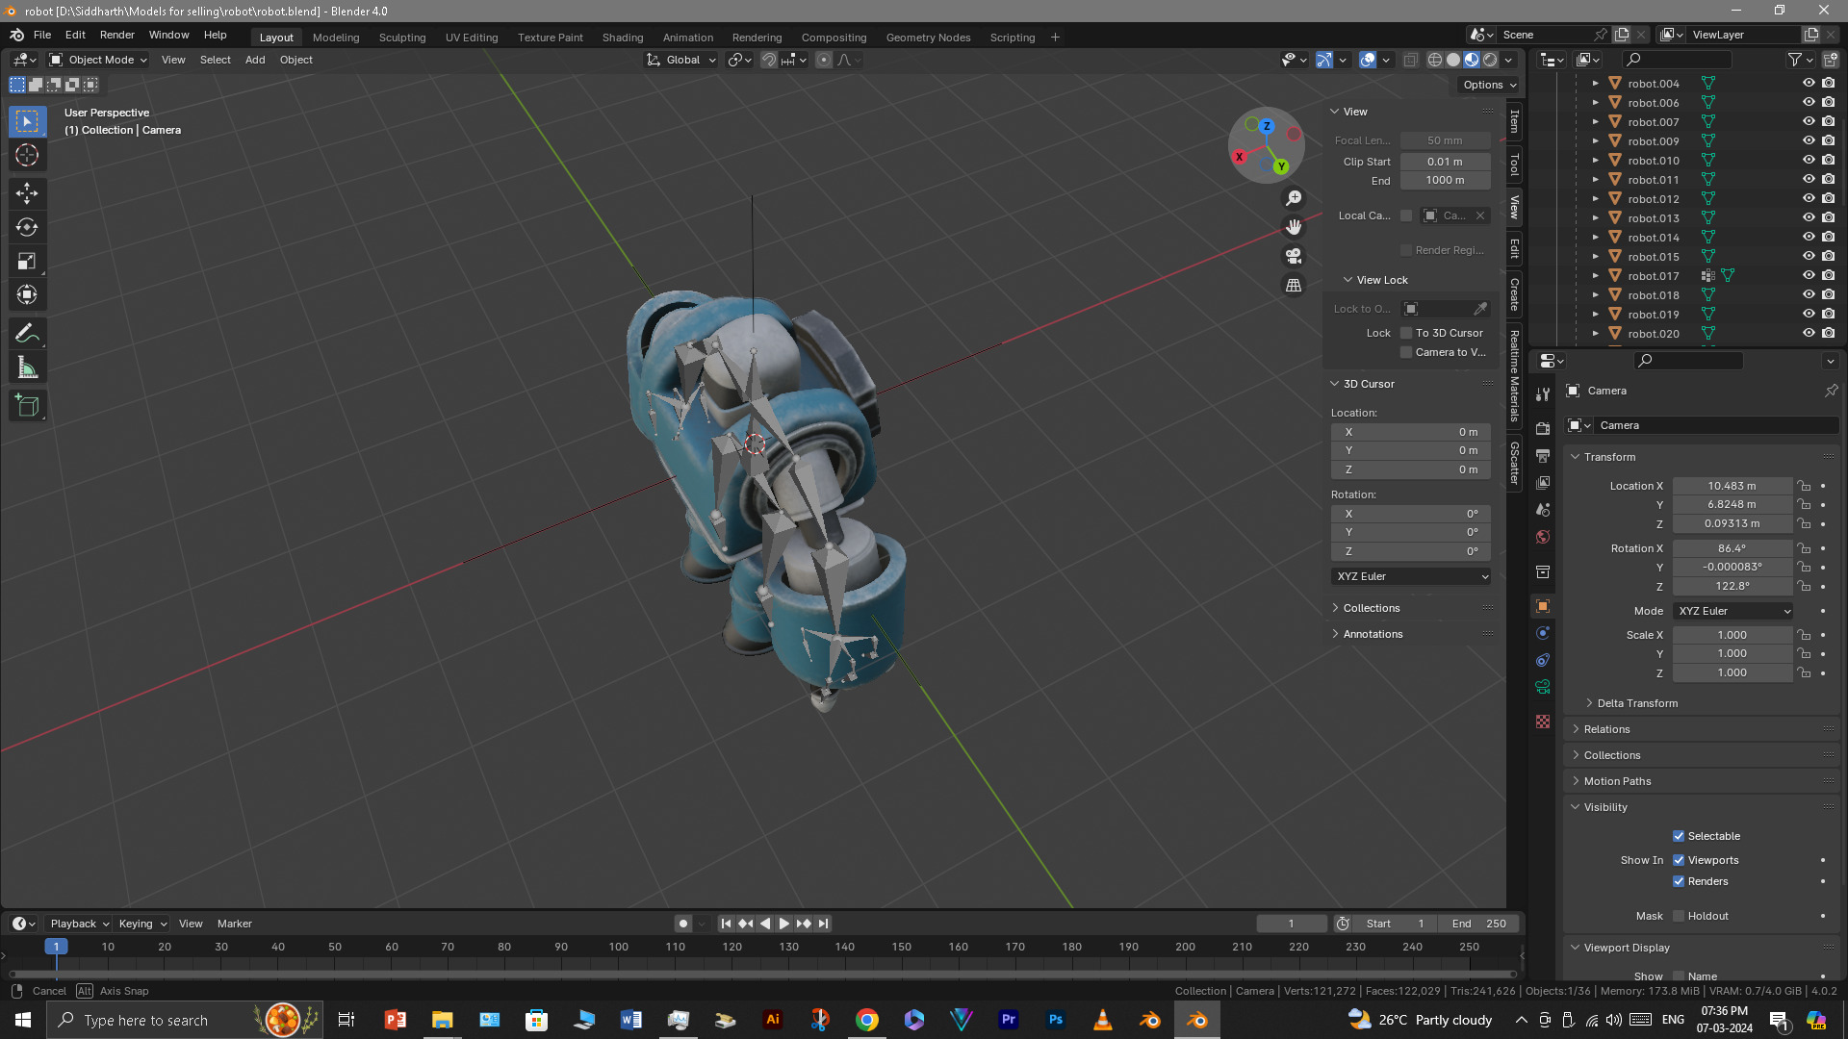Expand the Delta Transform panel

coord(1636,703)
